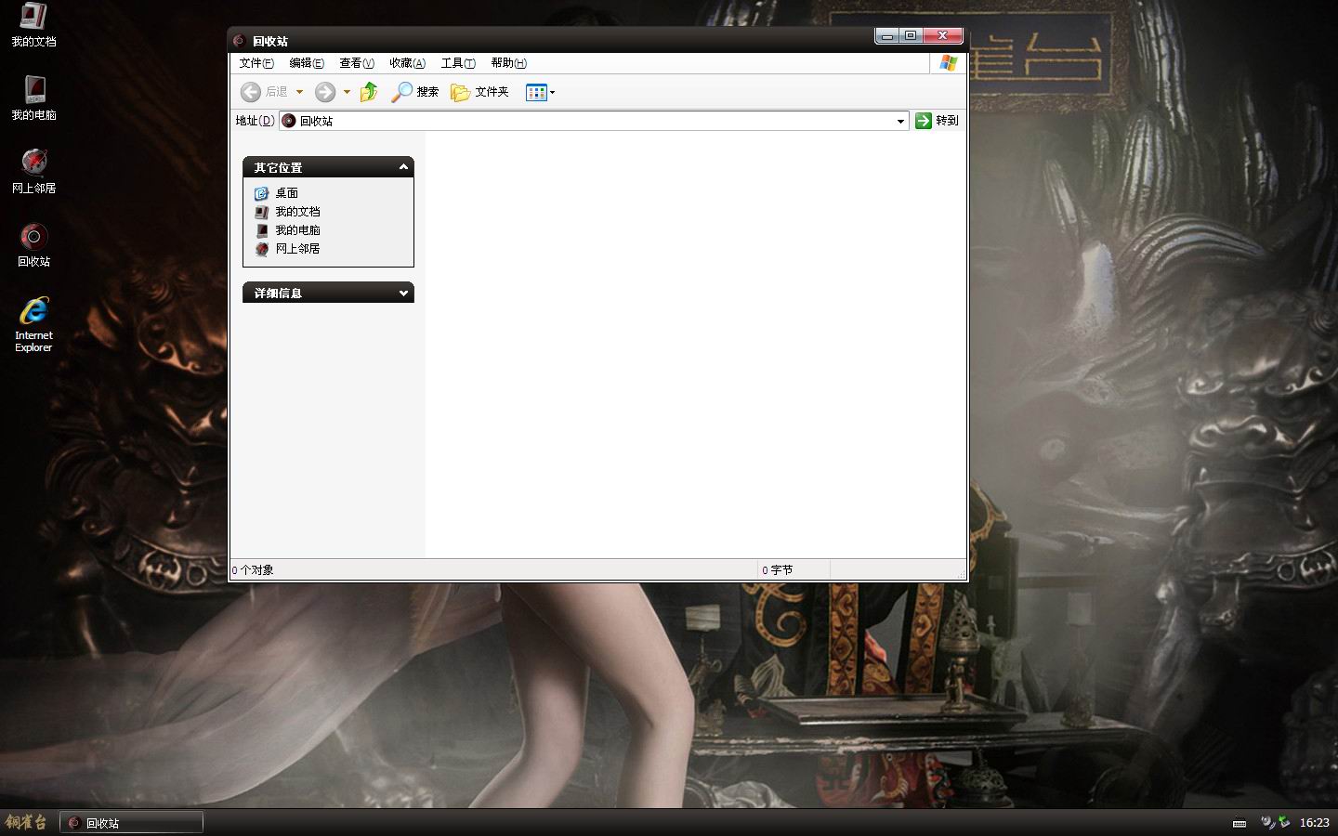This screenshot has width=1338, height=836.
Task: Select 我的文档 desktop icon
Action: pyautogui.click(x=33, y=25)
